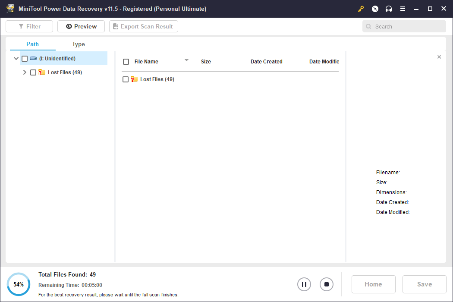Open the bootable media disc icon
Screen dimensions: 453x302
pyautogui.click(x=375, y=9)
